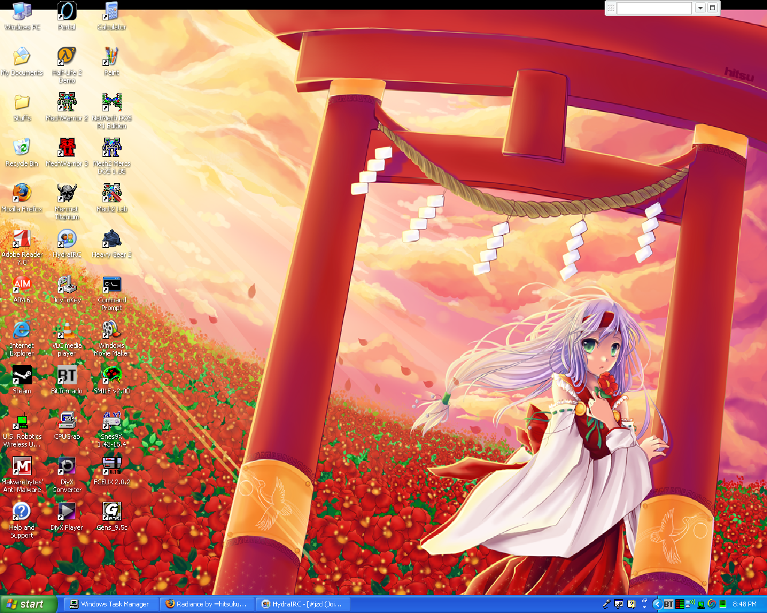Select the MechWarrior 2 shortcut
The height and width of the screenshot is (613, 767).
click(67, 107)
